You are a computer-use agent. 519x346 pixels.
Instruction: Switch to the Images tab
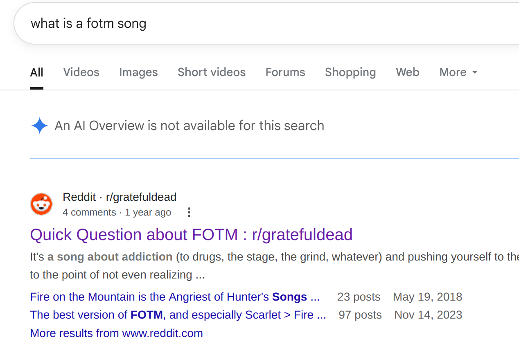pyautogui.click(x=138, y=72)
